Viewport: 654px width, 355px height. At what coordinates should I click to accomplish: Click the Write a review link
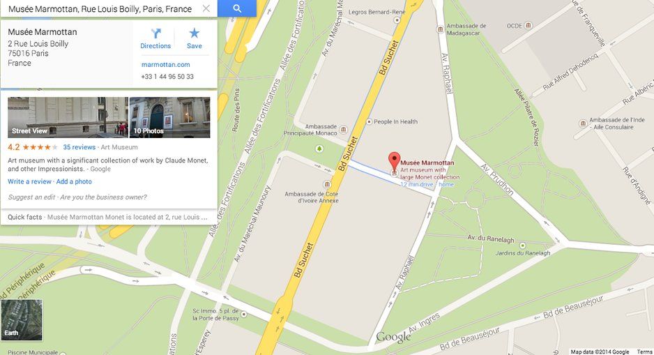29,181
